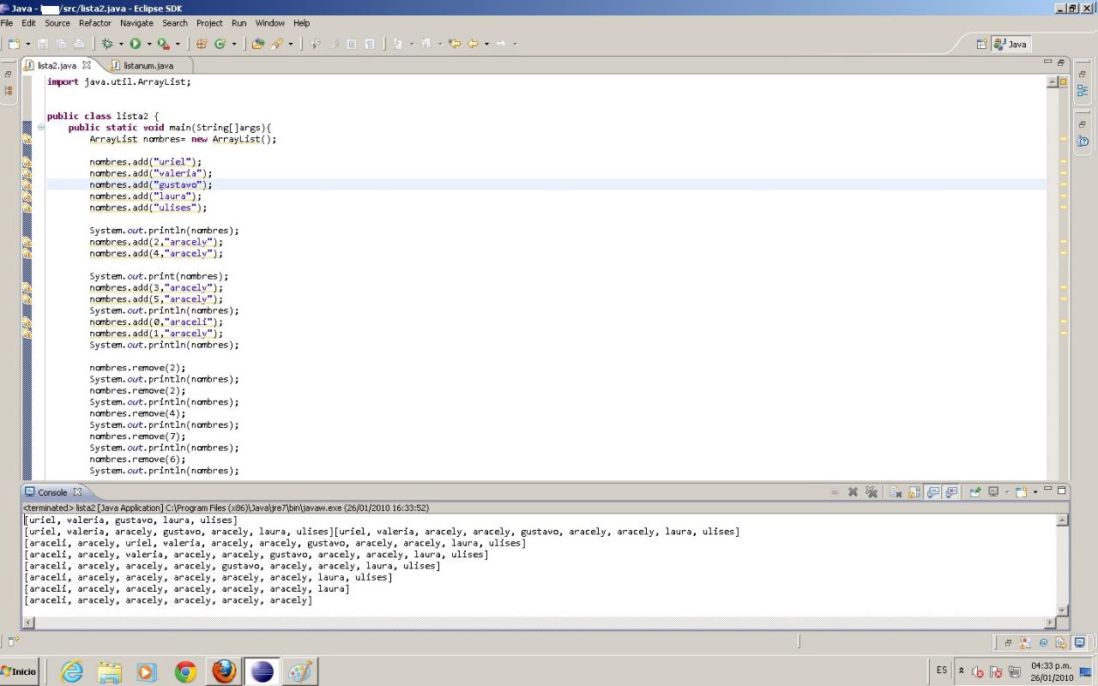The width and height of the screenshot is (1098, 686).
Task: Click Remove All Terminated Launches in Console
Action: (872, 492)
